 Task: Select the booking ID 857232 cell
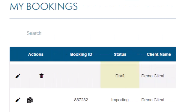81,100
